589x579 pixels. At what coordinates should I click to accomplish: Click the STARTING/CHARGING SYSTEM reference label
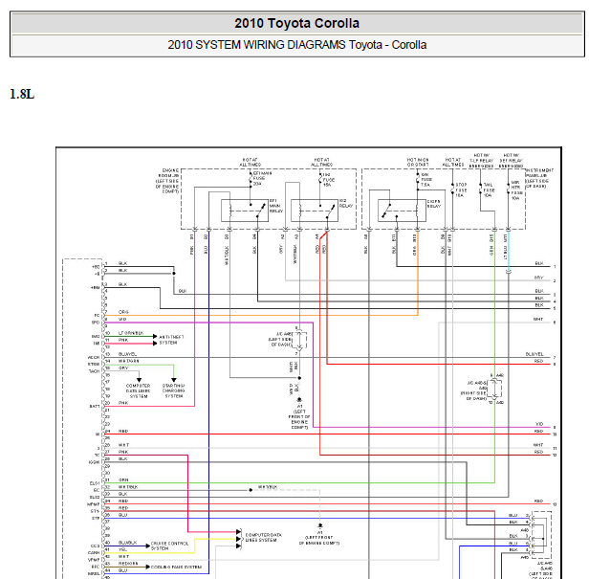(174, 391)
